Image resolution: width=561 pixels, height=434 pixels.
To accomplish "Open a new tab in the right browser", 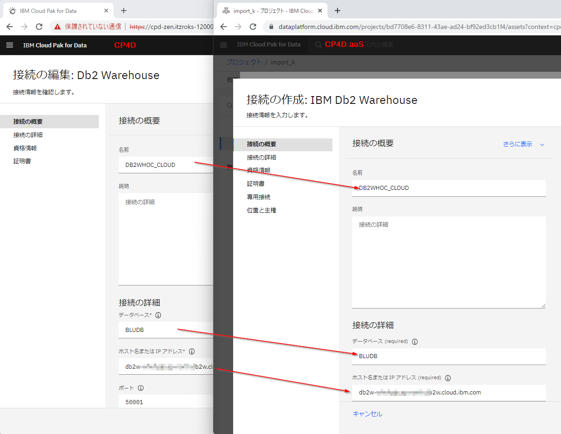I will click(x=338, y=11).
